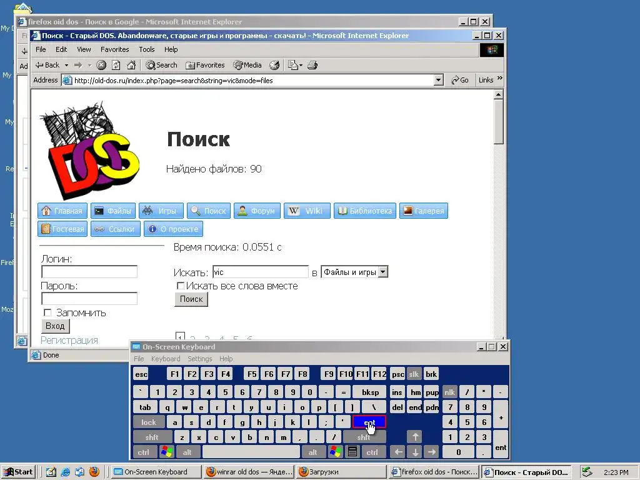
Task: Toggle the slk key on on-screen keyboard
Action: point(414,374)
